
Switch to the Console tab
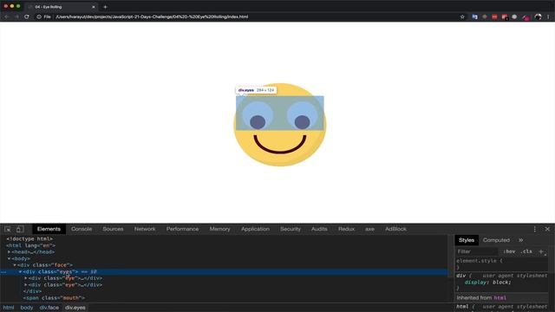82,229
